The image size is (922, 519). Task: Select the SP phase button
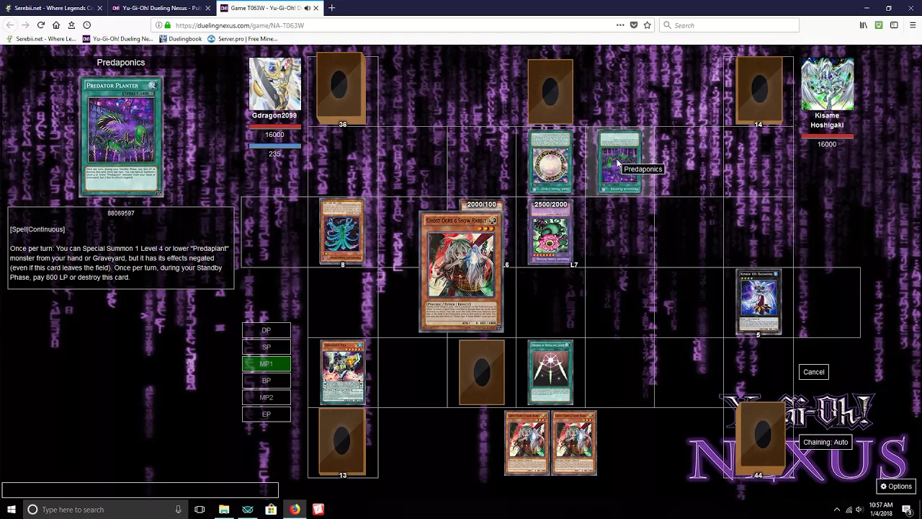click(x=266, y=347)
